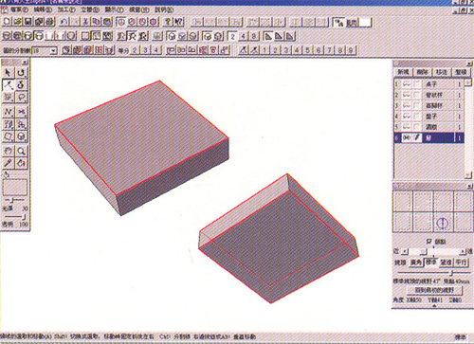
Task: Select the lasso selection tool
Action: [21, 98]
